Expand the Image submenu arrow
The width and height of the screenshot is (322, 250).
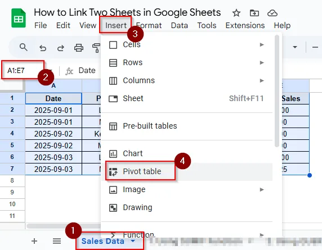click(x=262, y=190)
